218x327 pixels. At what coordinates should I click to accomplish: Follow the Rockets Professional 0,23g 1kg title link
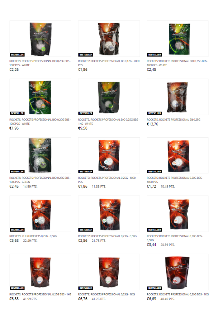coord(107,294)
